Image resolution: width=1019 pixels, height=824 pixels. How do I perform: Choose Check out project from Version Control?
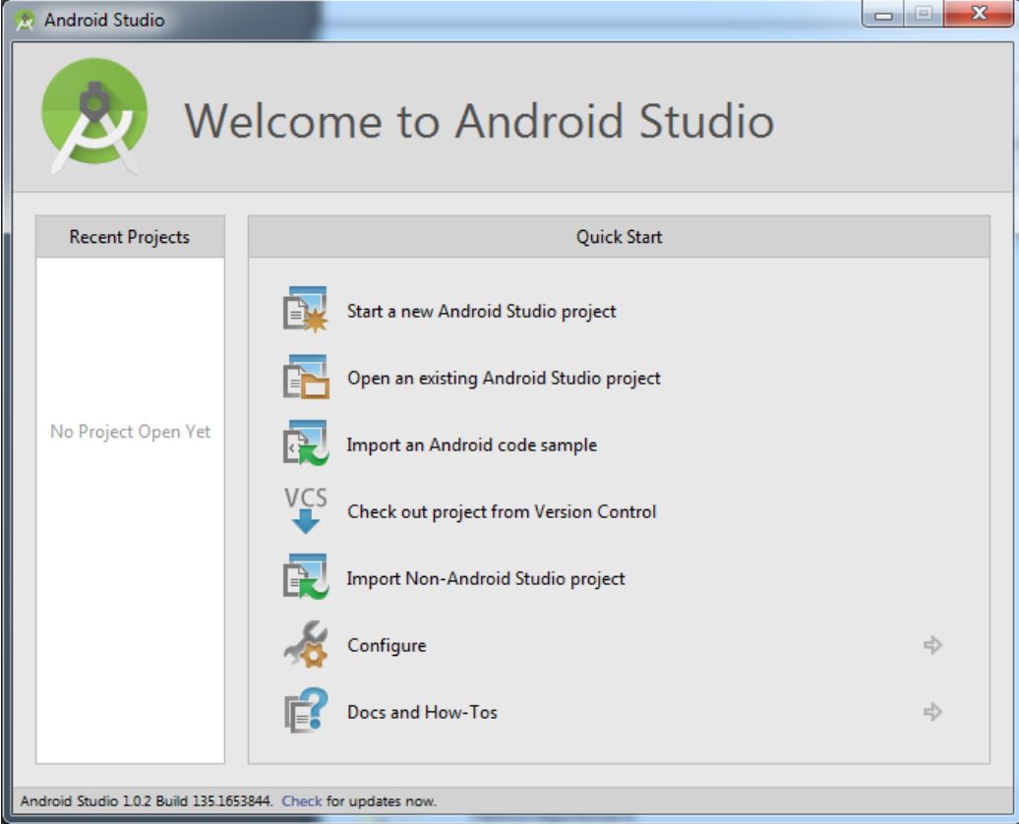point(502,512)
